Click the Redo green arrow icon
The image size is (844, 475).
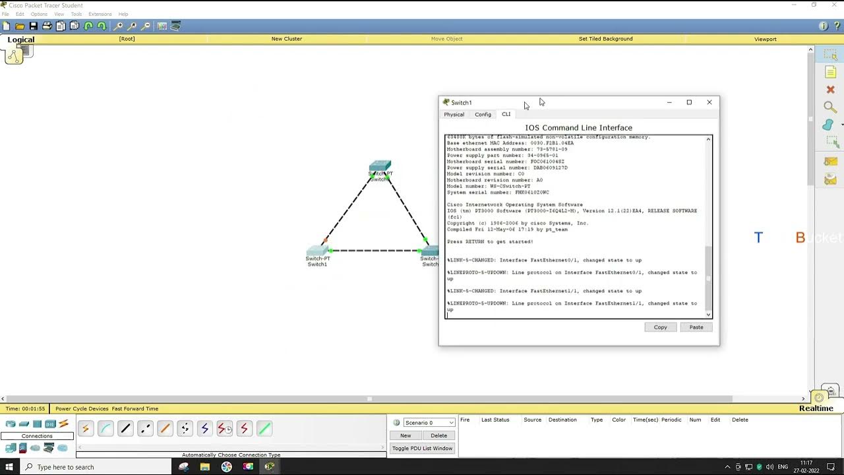pos(102,26)
